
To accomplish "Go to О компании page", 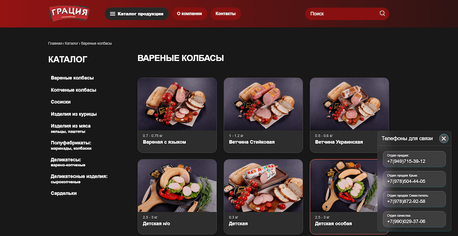I will click(x=189, y=14).
